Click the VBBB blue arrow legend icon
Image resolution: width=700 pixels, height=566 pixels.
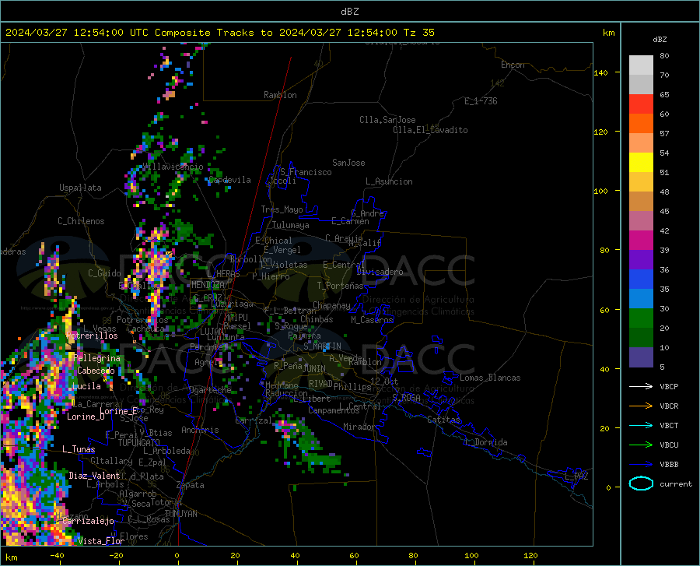pos(641,465)
